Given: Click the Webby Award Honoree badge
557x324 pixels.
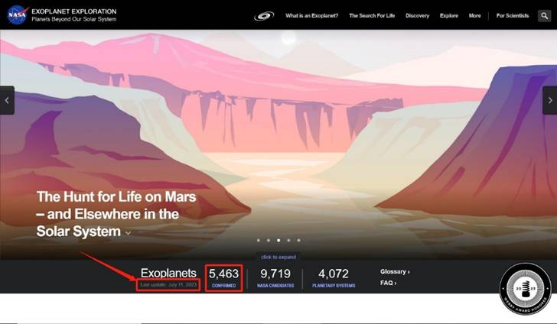Looking at the screenshot, I should click(x=525, y=289).
